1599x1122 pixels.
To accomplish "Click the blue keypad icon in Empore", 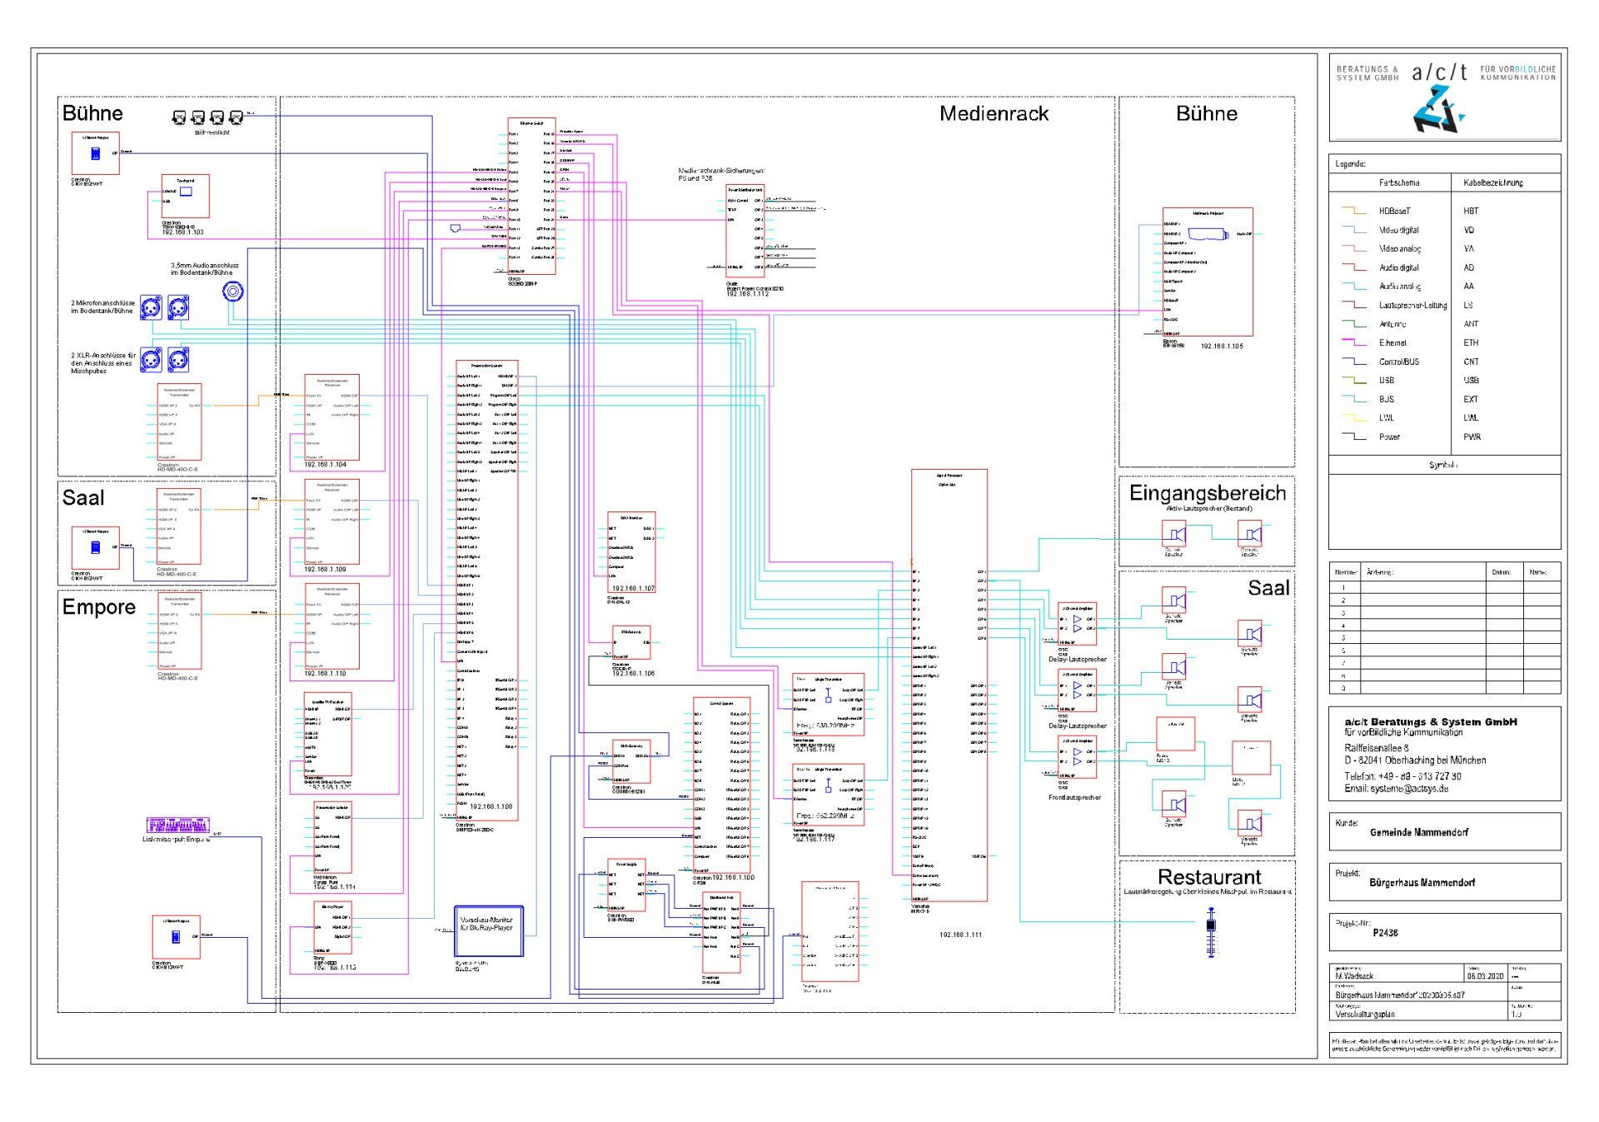I will point(176,937).
